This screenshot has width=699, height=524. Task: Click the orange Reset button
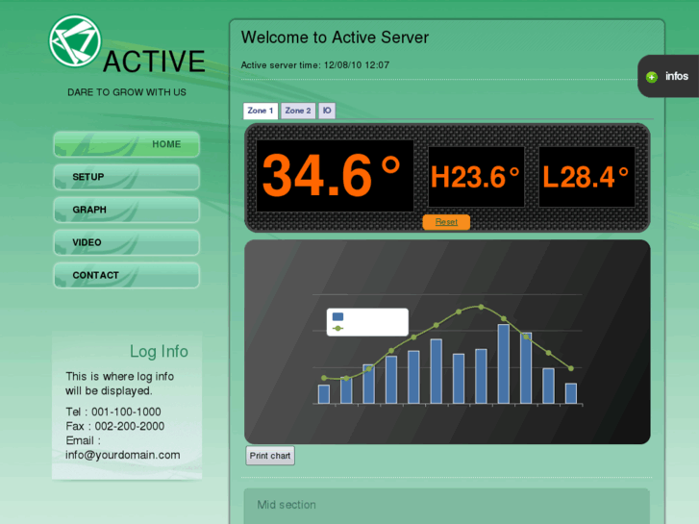(446, 222)
